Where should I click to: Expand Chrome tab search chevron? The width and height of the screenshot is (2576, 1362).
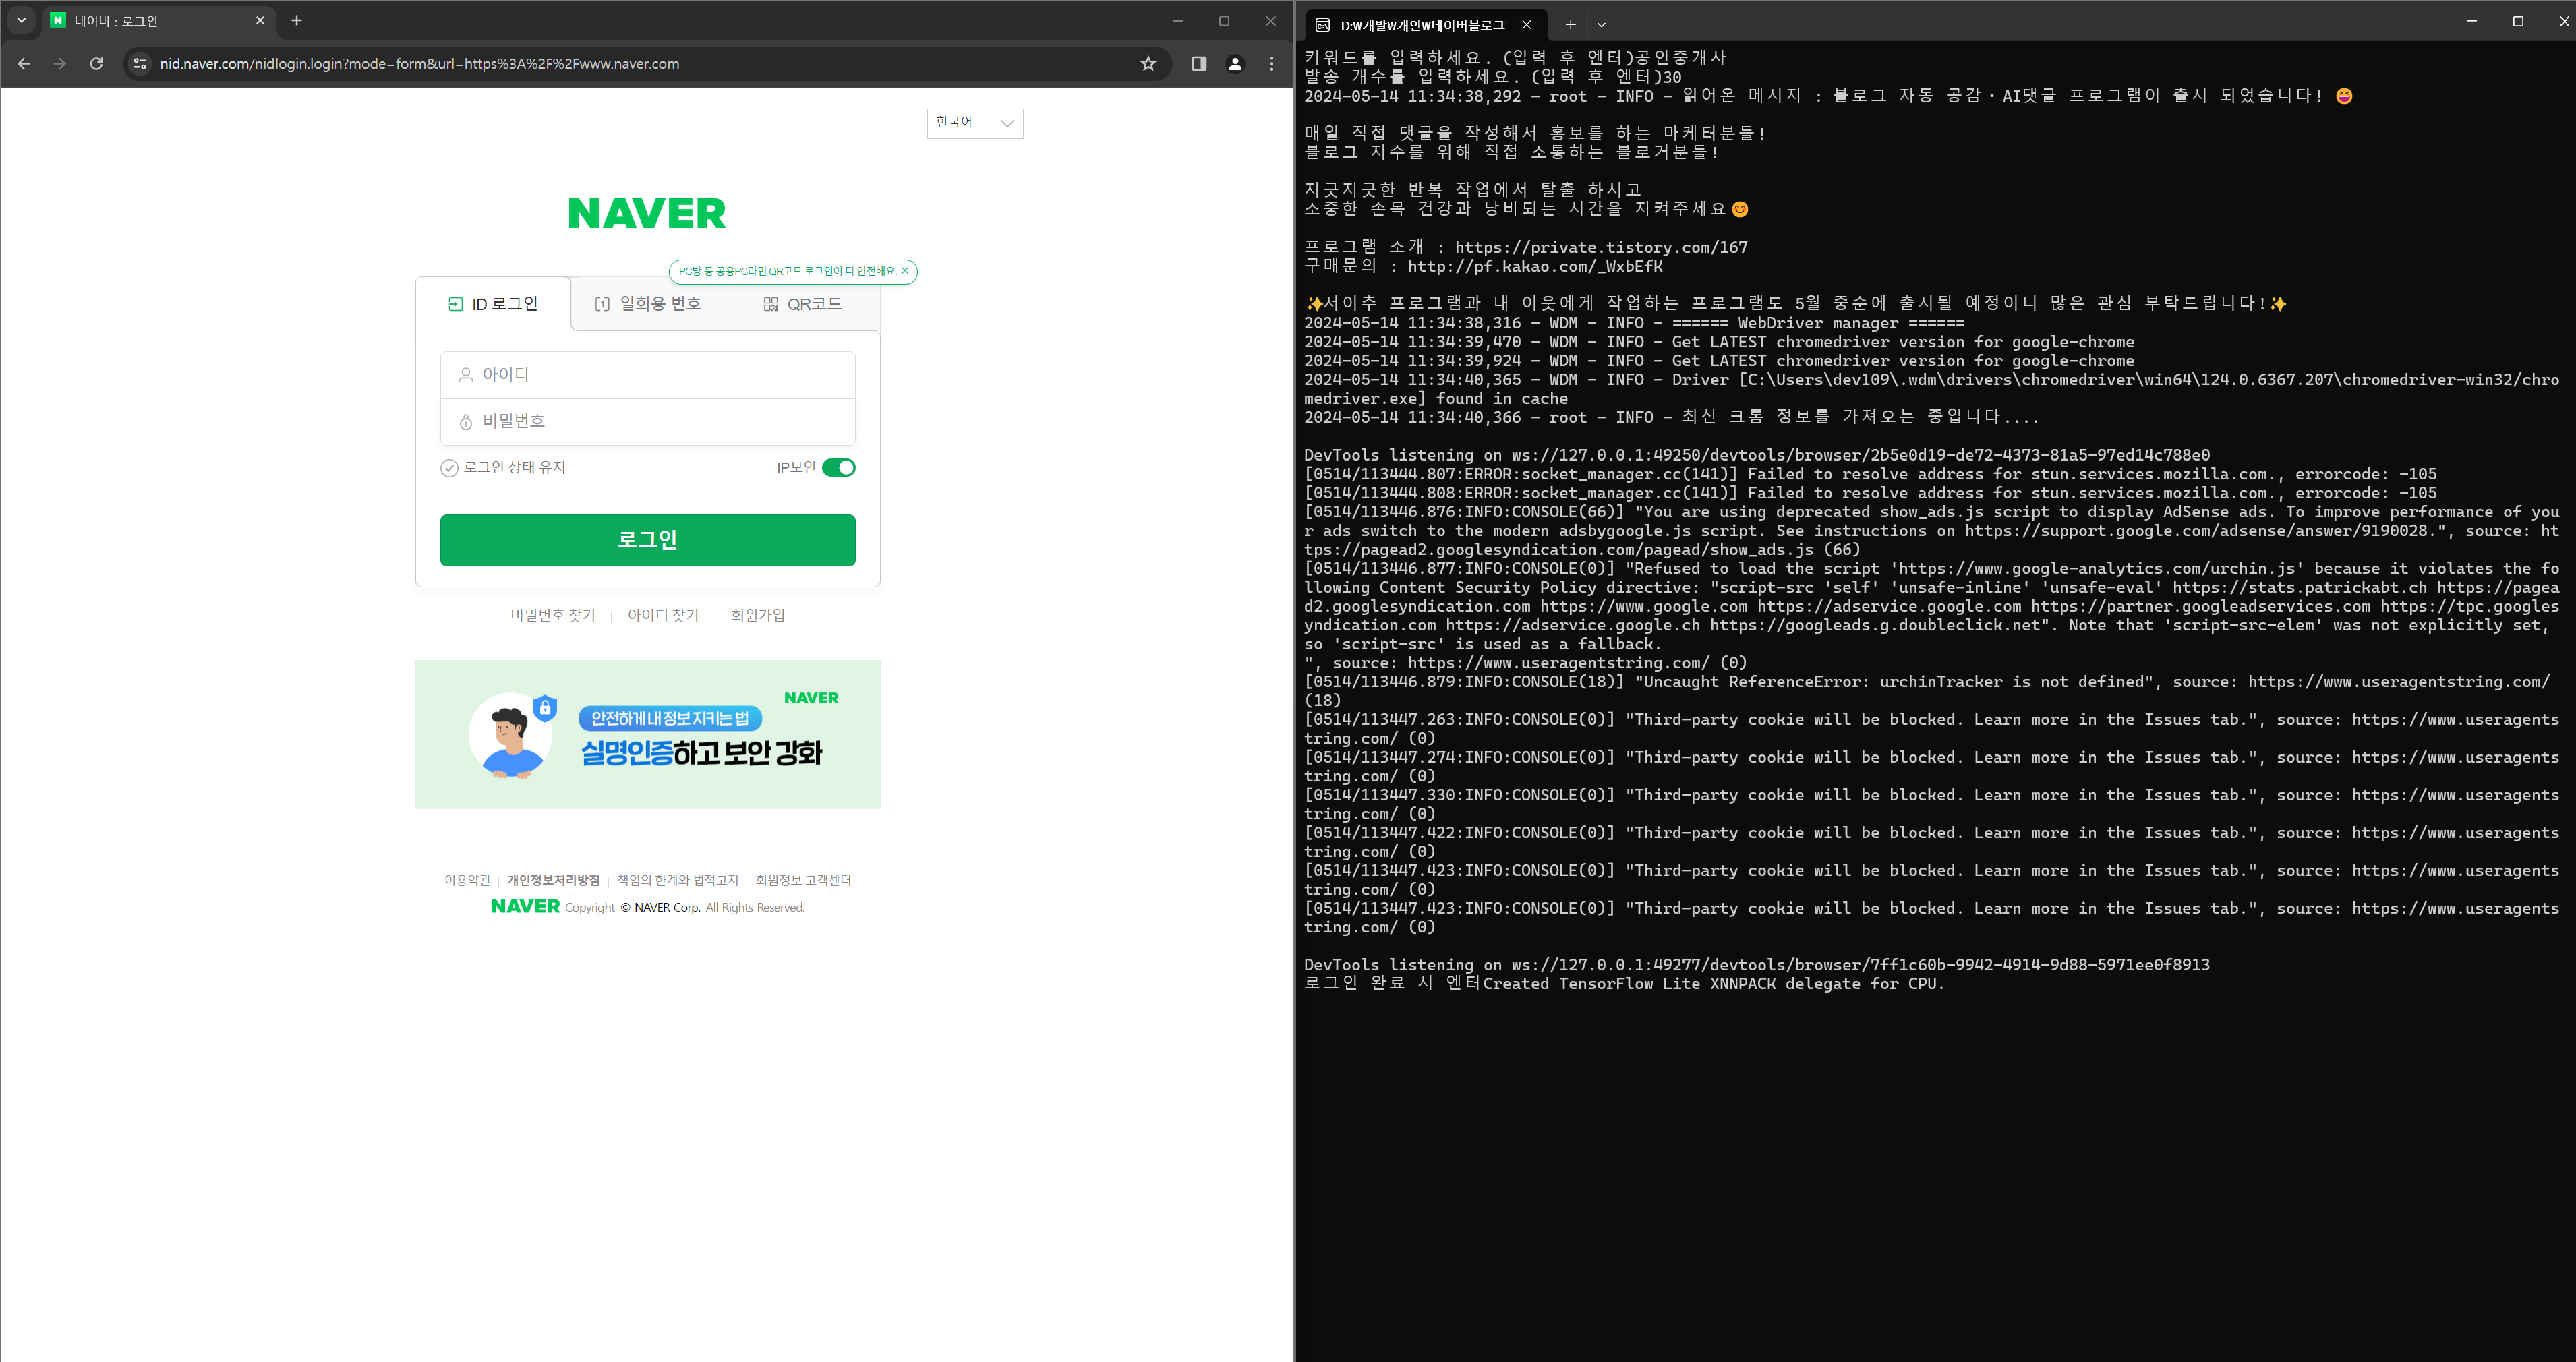point(21,20)
